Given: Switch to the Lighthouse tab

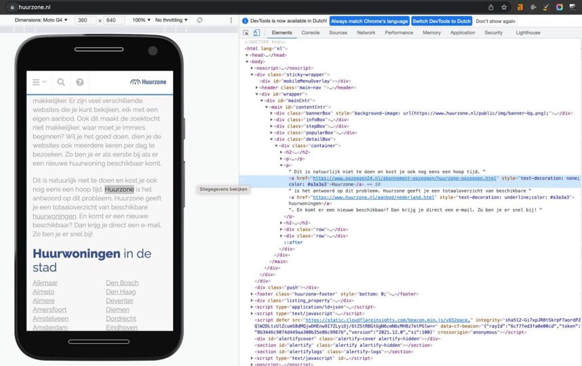Looking at the screenshot, I should coord(528,33).
